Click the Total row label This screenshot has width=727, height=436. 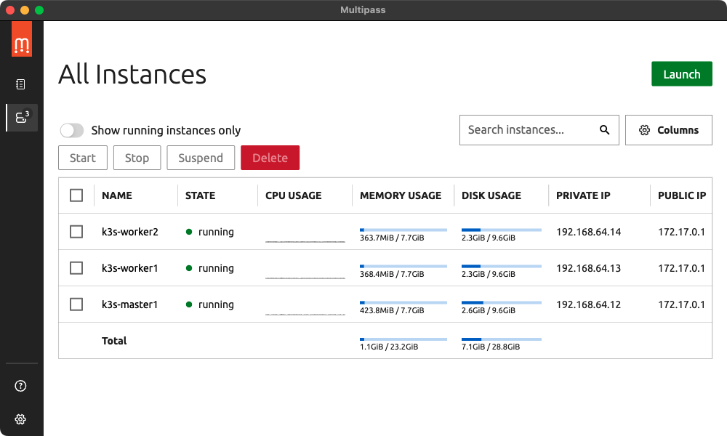point(114,341)
